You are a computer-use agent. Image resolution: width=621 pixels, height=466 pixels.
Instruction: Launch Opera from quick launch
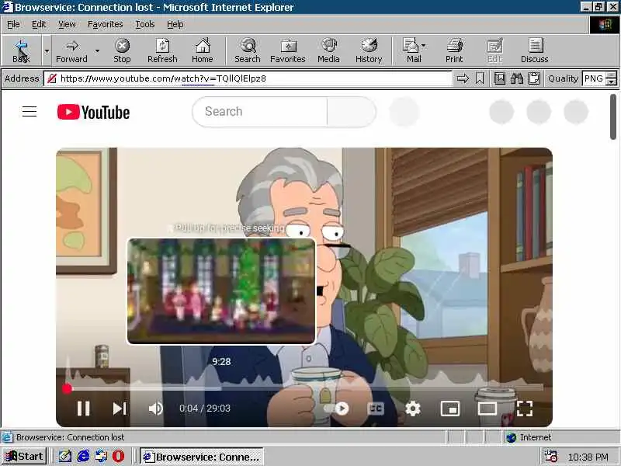pos(118,457)
